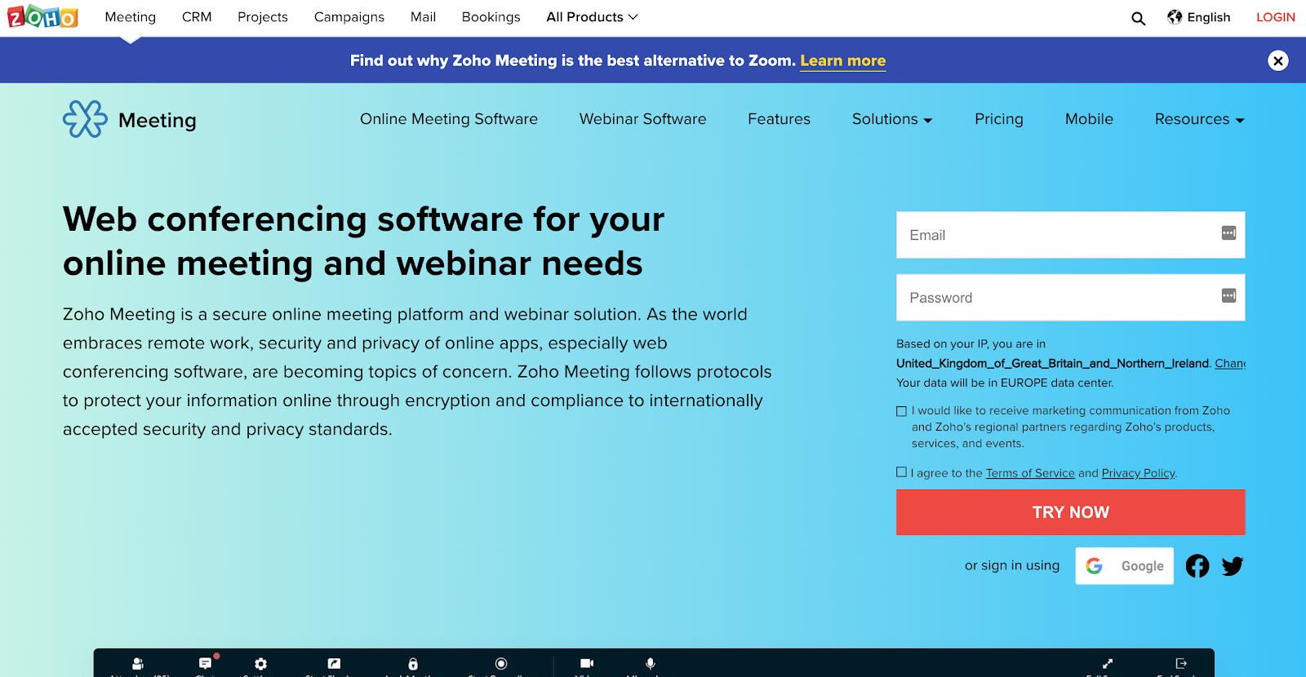Click the Email field autofill icon

1228,233
